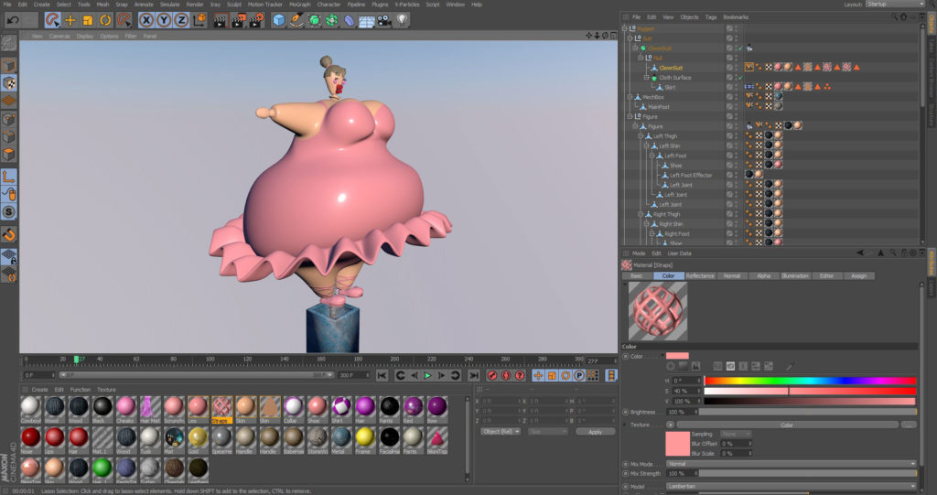Collapse the Puppet tree node
The height and width of the screenshot is (495, 937).
point(624,28)
